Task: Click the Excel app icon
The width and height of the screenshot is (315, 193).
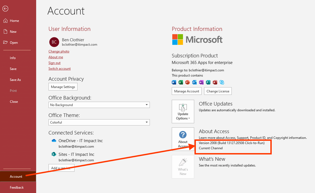Action: point(181,82)
